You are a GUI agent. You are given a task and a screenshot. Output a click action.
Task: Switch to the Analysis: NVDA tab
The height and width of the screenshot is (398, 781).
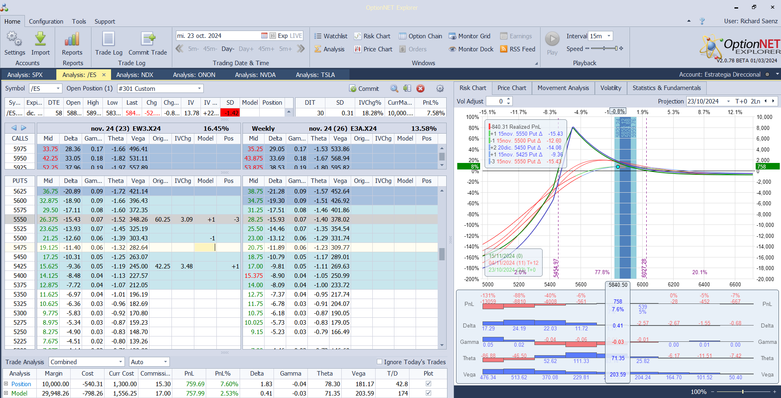coord(255,75)
